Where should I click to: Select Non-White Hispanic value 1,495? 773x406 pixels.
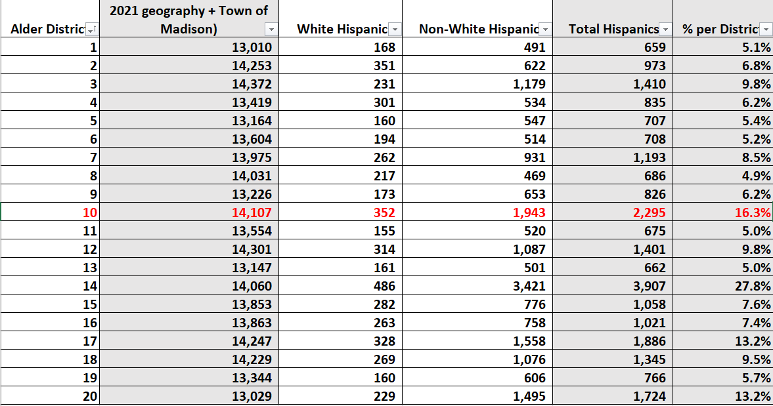click(x=477, y=396)
